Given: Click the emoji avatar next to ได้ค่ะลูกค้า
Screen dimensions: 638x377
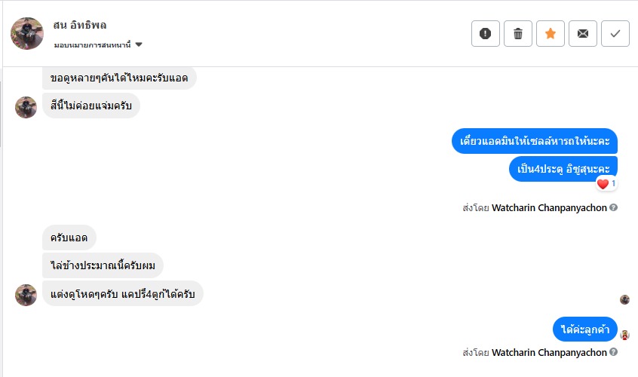Looking at the screenshot, I should (x=624, y=335).
